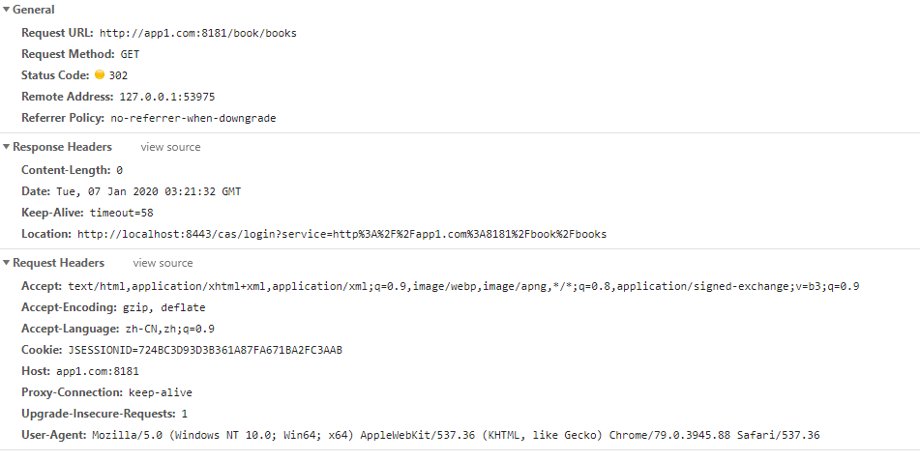
Task: Select the Request URL value
Action: pos(197,34)
